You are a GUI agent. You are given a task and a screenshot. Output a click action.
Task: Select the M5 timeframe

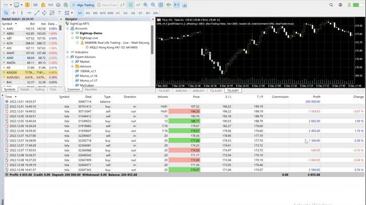click(96, 13)
